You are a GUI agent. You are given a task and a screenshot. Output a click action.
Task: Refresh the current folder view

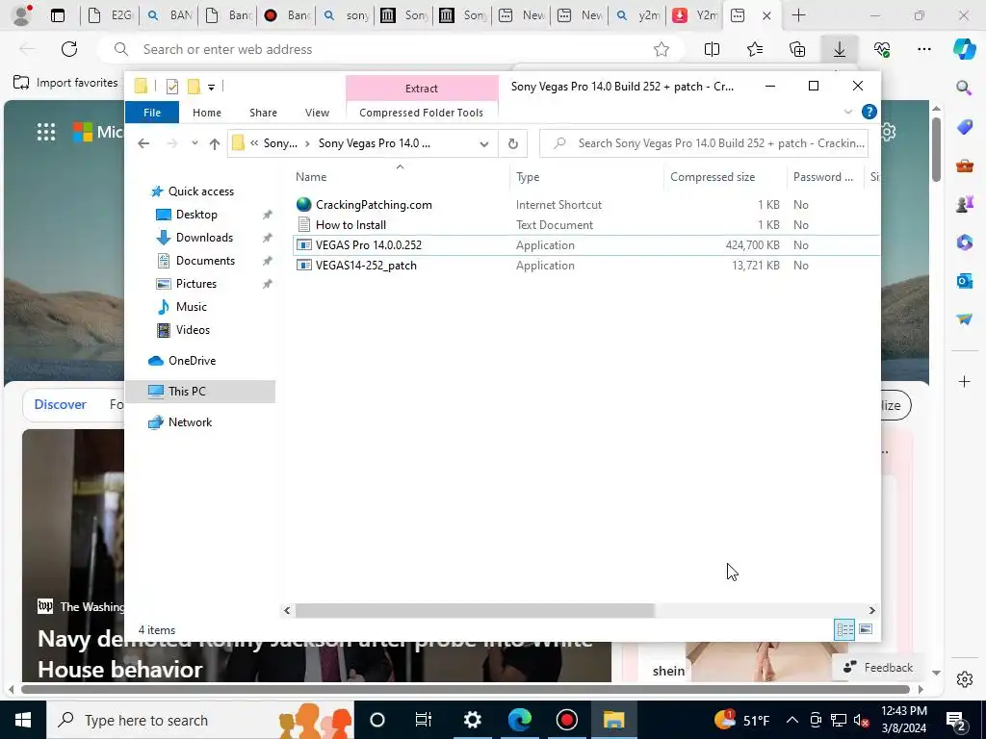tap(513, 144)
